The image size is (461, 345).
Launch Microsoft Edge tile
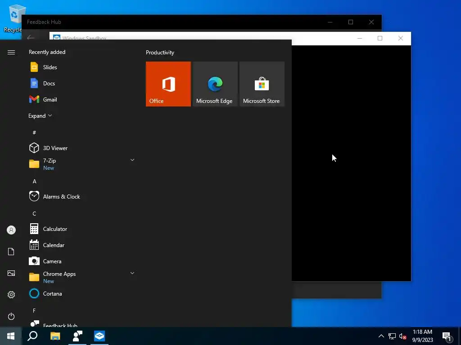[215, 84]
